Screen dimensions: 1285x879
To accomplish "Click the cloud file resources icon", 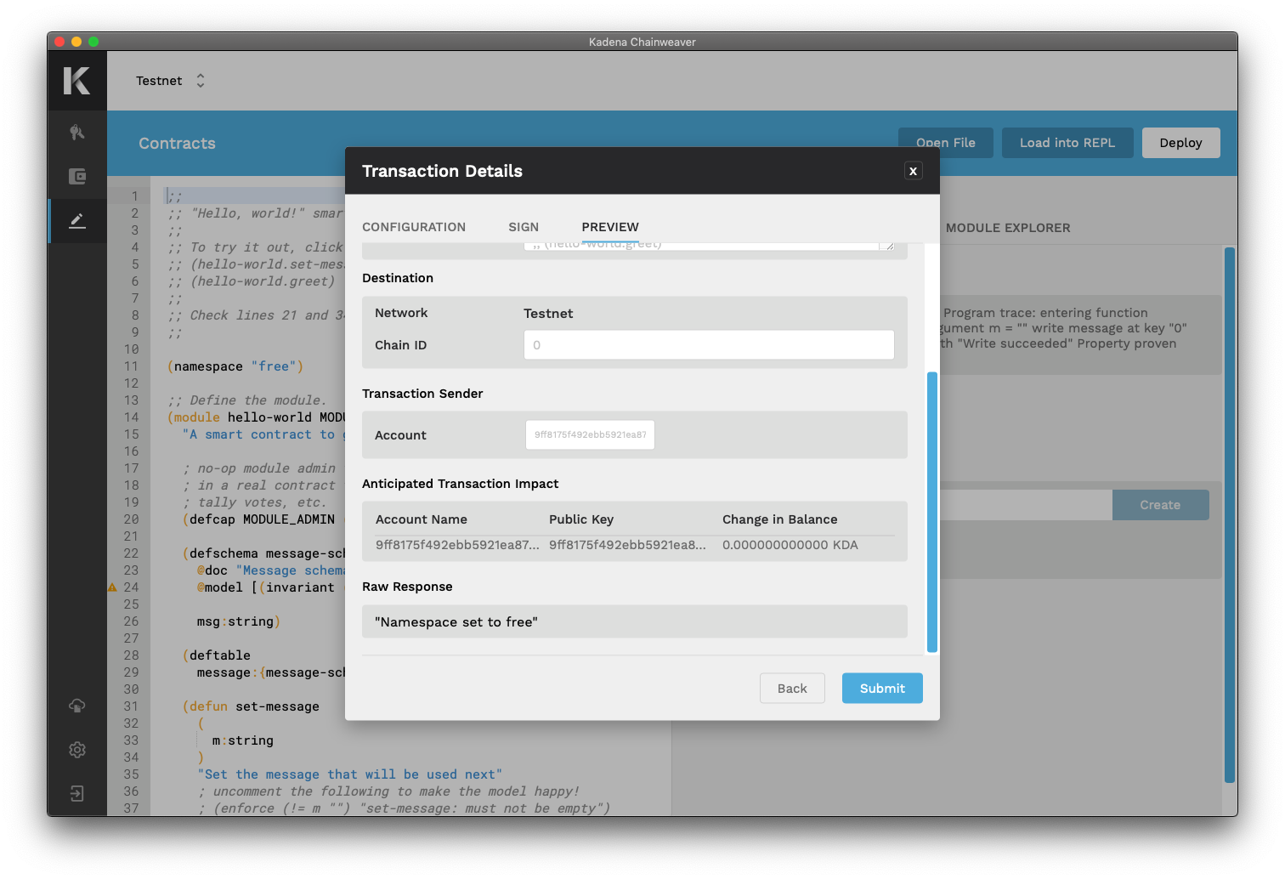I will click(x=77, y=706).
